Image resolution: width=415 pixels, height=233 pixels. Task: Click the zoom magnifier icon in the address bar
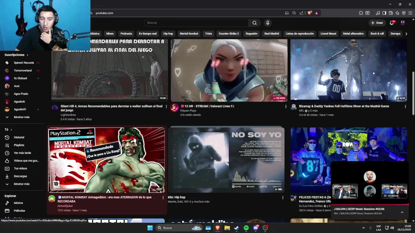click(x=294, y=13)
